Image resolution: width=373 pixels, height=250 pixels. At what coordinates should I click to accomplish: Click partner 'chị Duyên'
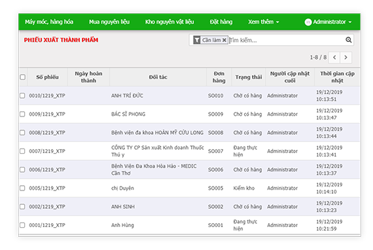coord(122,188)
